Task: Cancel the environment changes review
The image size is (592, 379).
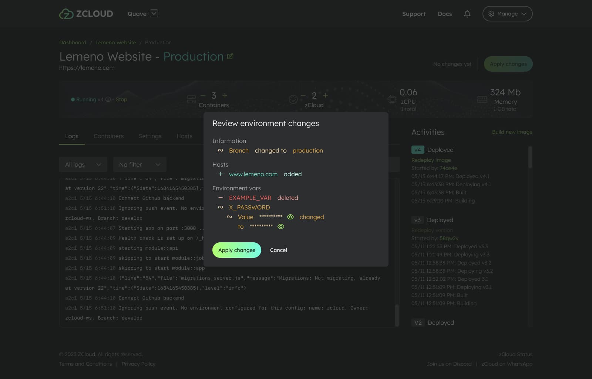Action: (278, 250)
